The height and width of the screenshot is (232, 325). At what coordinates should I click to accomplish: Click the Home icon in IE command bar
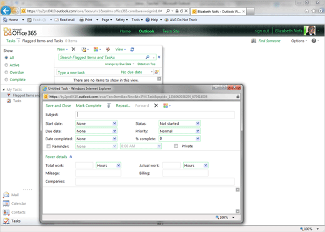click(x=5, y=20)
